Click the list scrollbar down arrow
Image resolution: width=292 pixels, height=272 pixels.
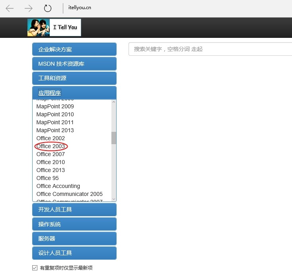pyautogui.click(x=114, y=199)
